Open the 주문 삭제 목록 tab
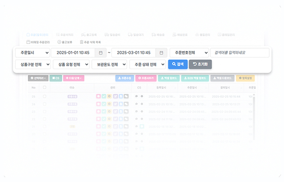The width and height of the screenshot is (284, 182). point(90,42)
